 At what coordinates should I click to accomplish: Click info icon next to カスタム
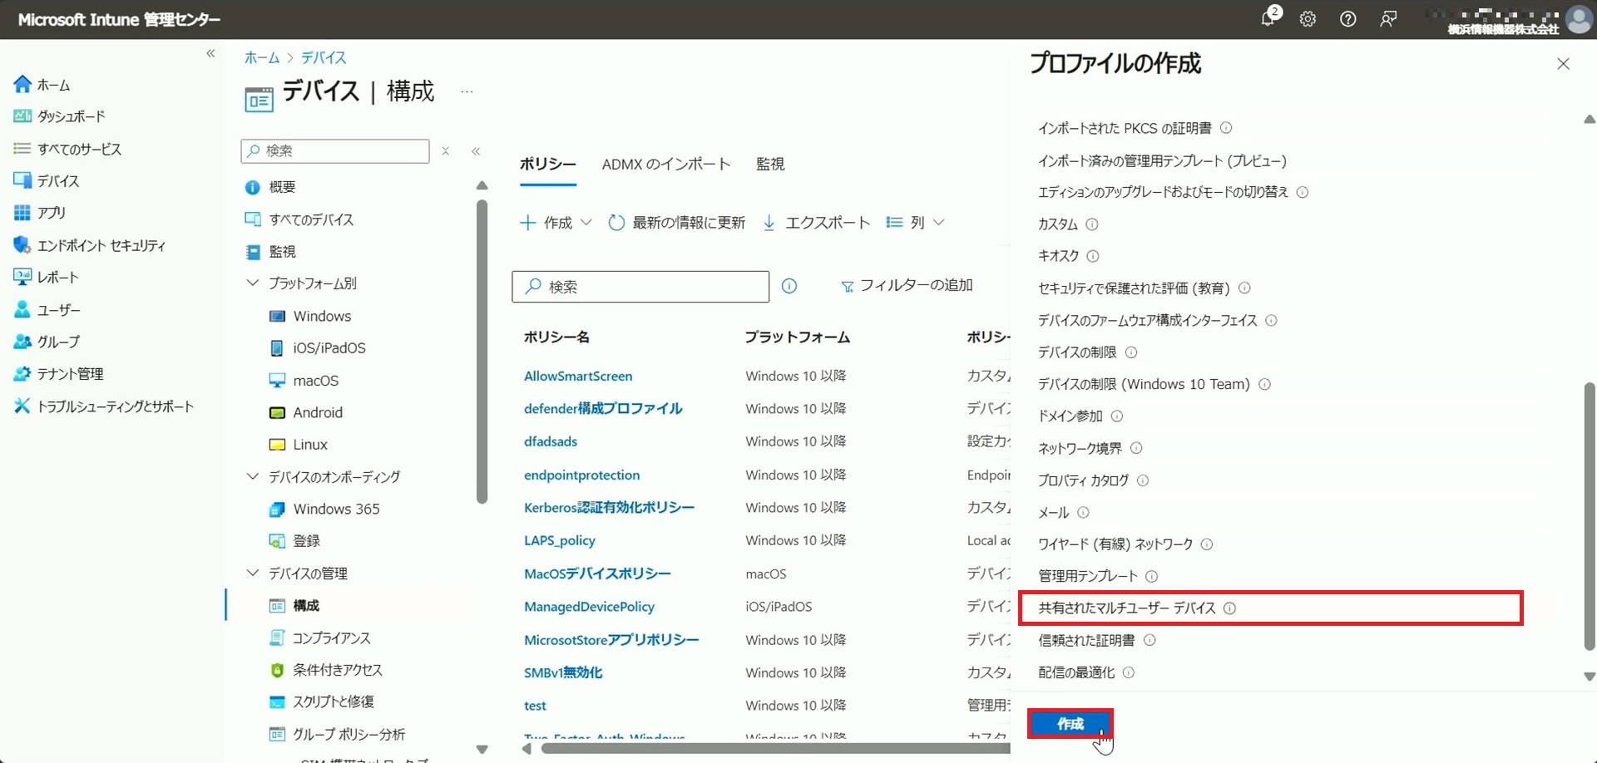point(1092,224)
